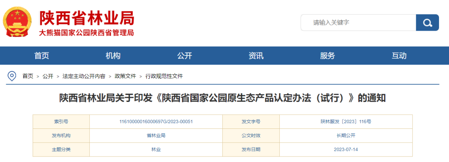Screen dimensions: 449x162
Task: Click the 省林业局 publishing agency cell
Action: pyautogui.click(x=156, y=135)
